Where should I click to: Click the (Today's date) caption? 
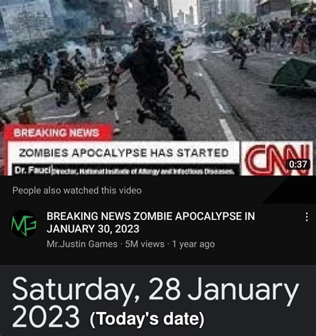point(147,319)
